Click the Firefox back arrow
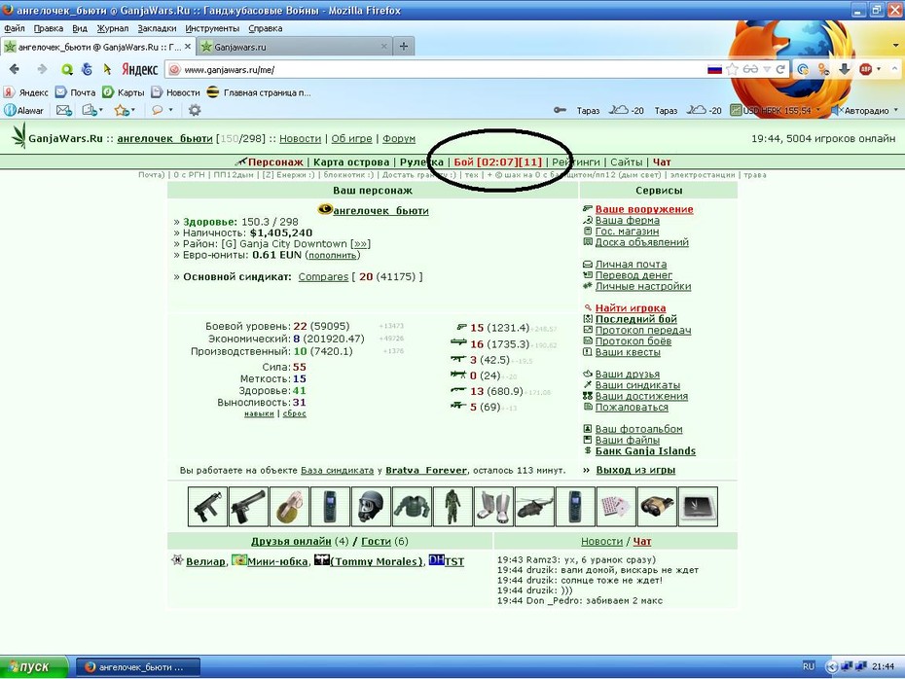Viewport: 905px width, 679px height. pyautogui.click(x=15, y=69)
